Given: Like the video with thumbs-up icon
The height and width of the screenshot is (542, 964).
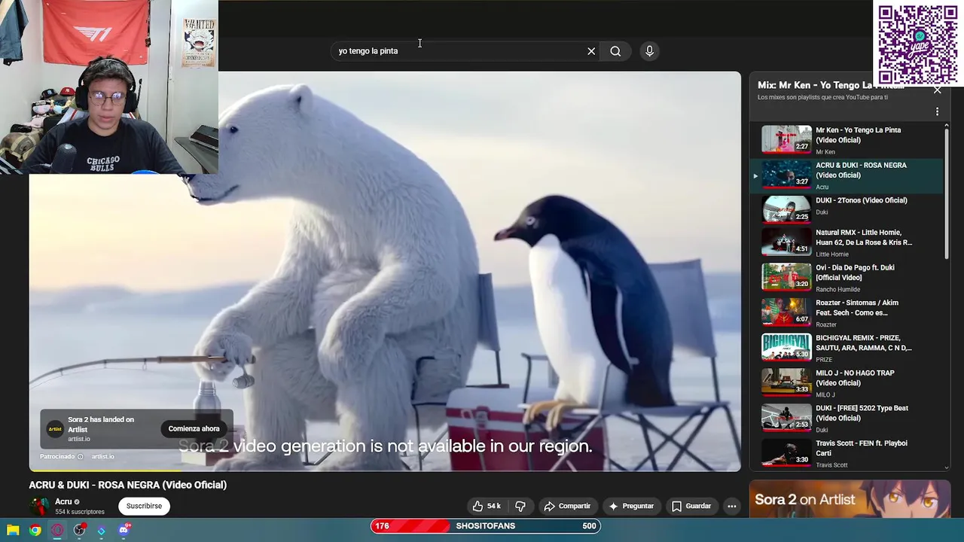Looking at the screenshot, I should coord(487,506).
